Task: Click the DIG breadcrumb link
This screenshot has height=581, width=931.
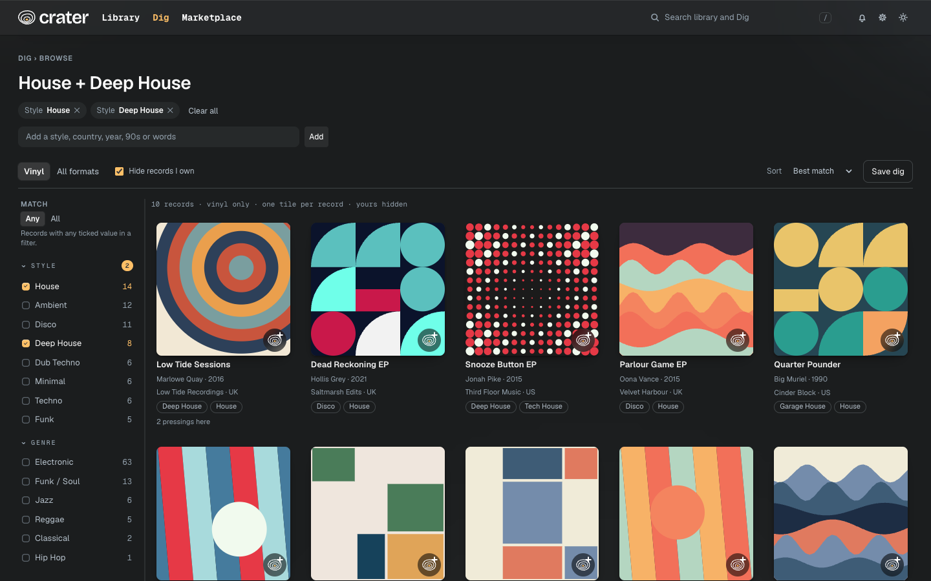Action: (x=25, y=58)
